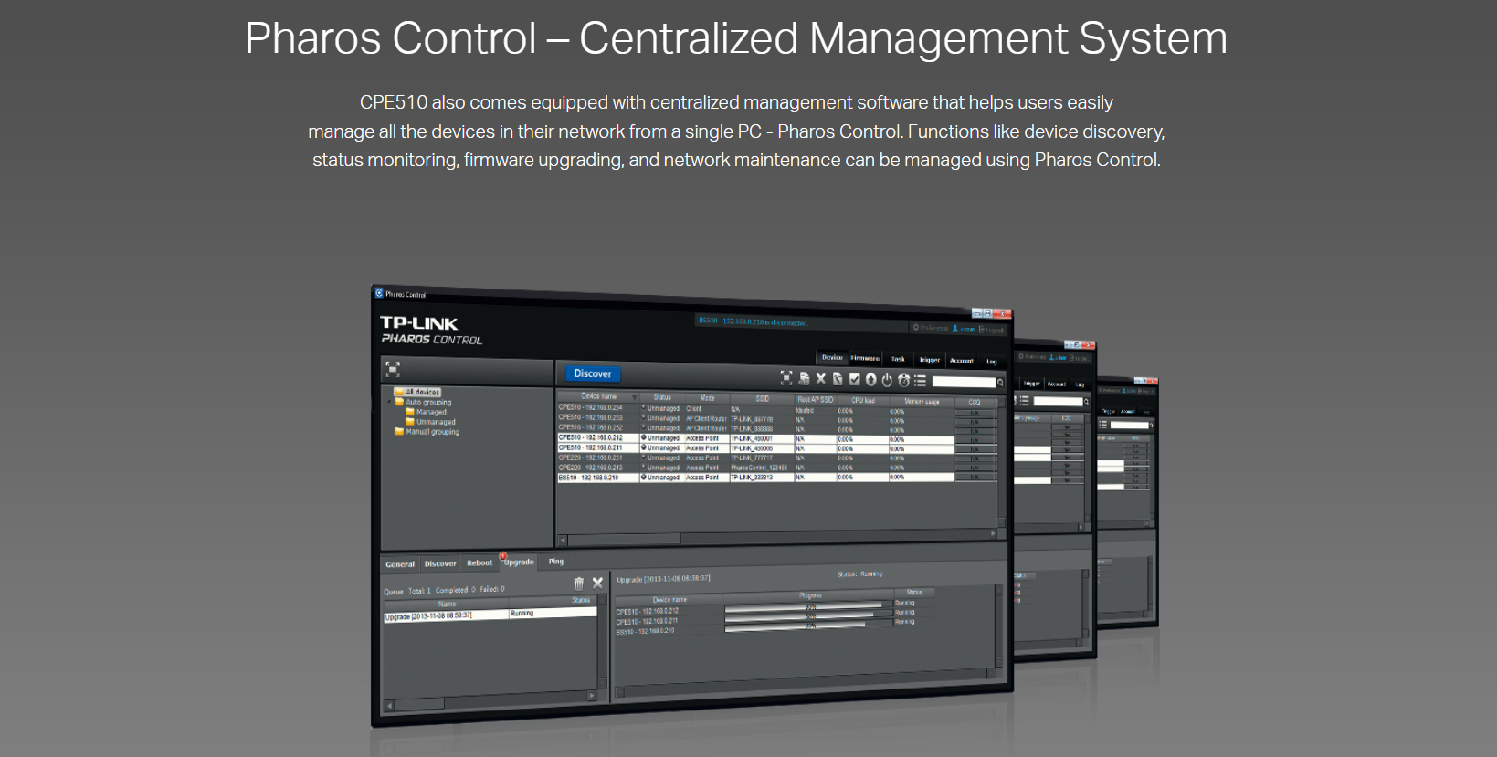Click the checkmark select-all icon in toolbar
1497x757 pixels.
(854, 379)
